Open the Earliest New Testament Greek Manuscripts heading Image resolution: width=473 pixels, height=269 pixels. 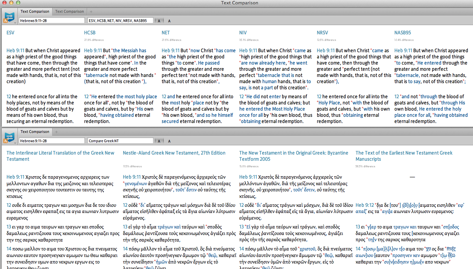coord(404,156)
